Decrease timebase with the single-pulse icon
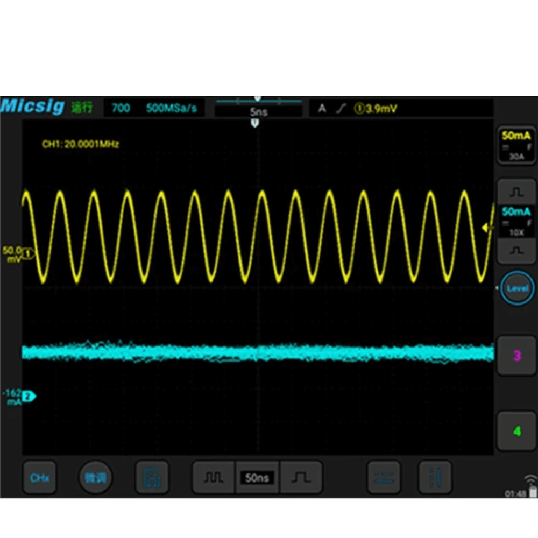 [x=301, y=478]
